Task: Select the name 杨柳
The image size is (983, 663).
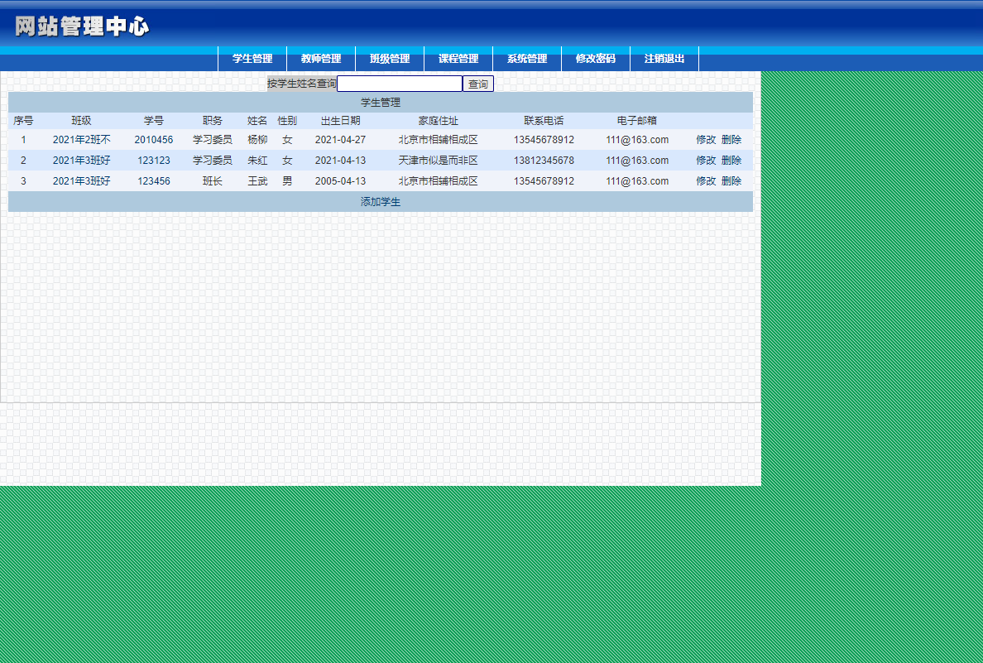Action: pyautogui.click(x=257, y=139)
